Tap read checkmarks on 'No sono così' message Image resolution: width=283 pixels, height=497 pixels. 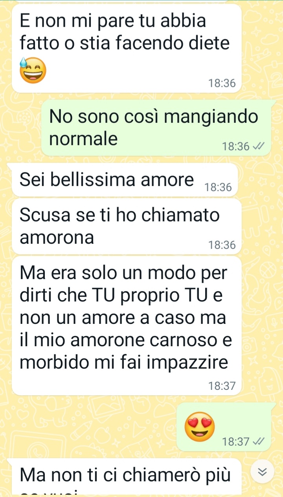[260, 147]
